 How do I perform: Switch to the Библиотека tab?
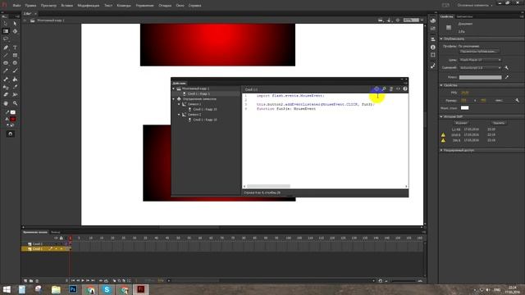(x=465, y=16)
